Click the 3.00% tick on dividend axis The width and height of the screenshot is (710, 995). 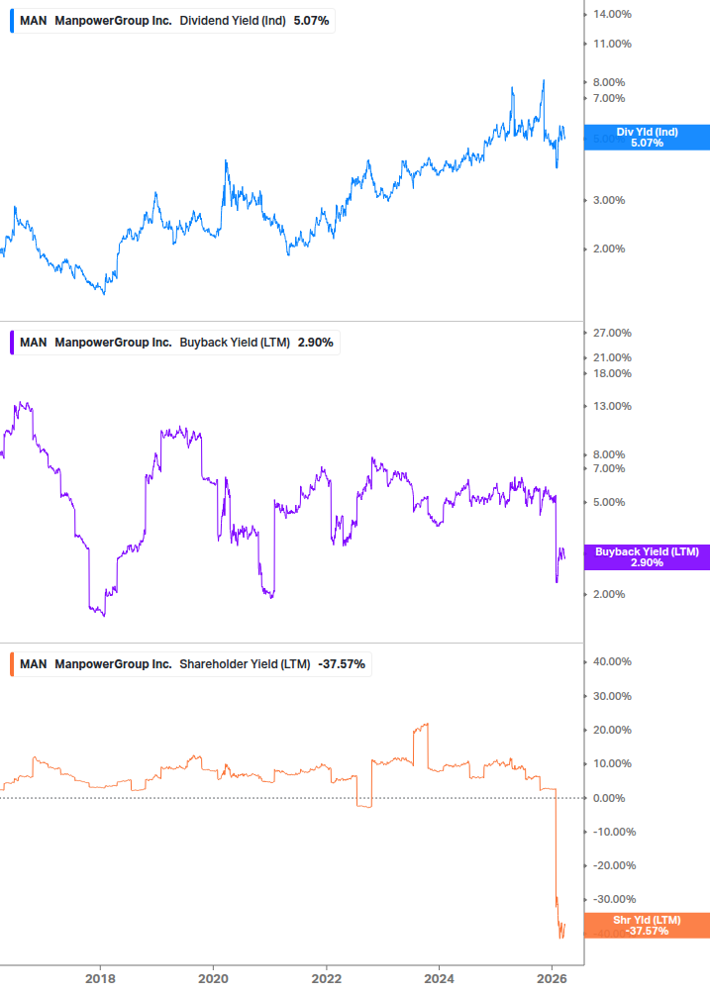(x=609, y=201)
